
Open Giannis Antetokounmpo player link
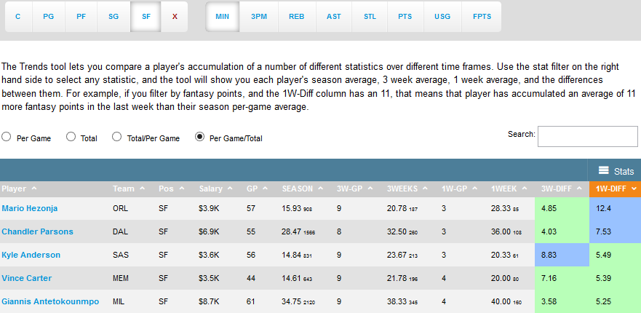50,301
